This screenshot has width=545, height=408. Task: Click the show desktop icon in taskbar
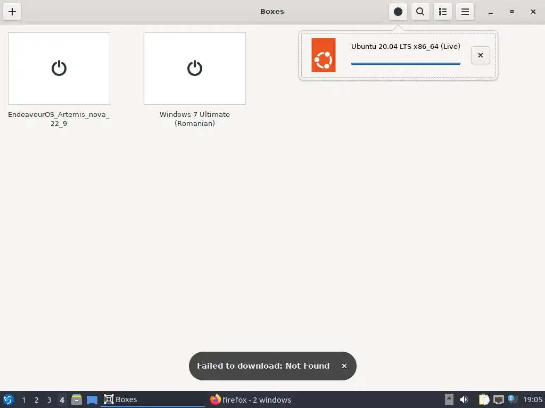pyautogui.click(x=92, y=400)
